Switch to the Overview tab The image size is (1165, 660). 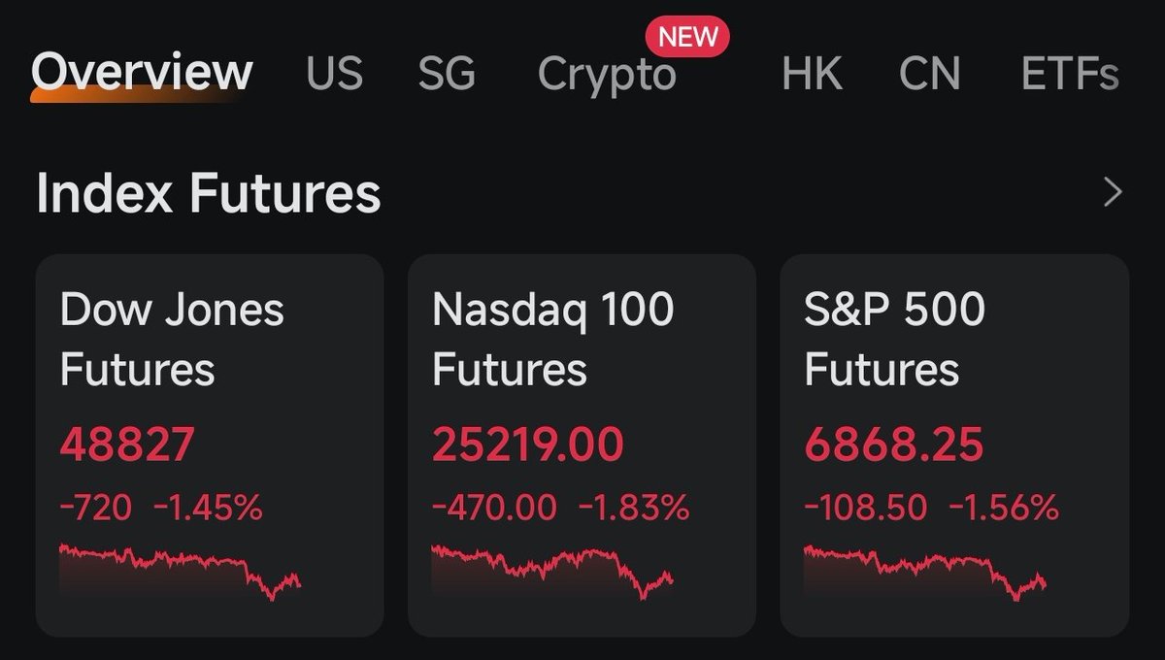(142, 73)
